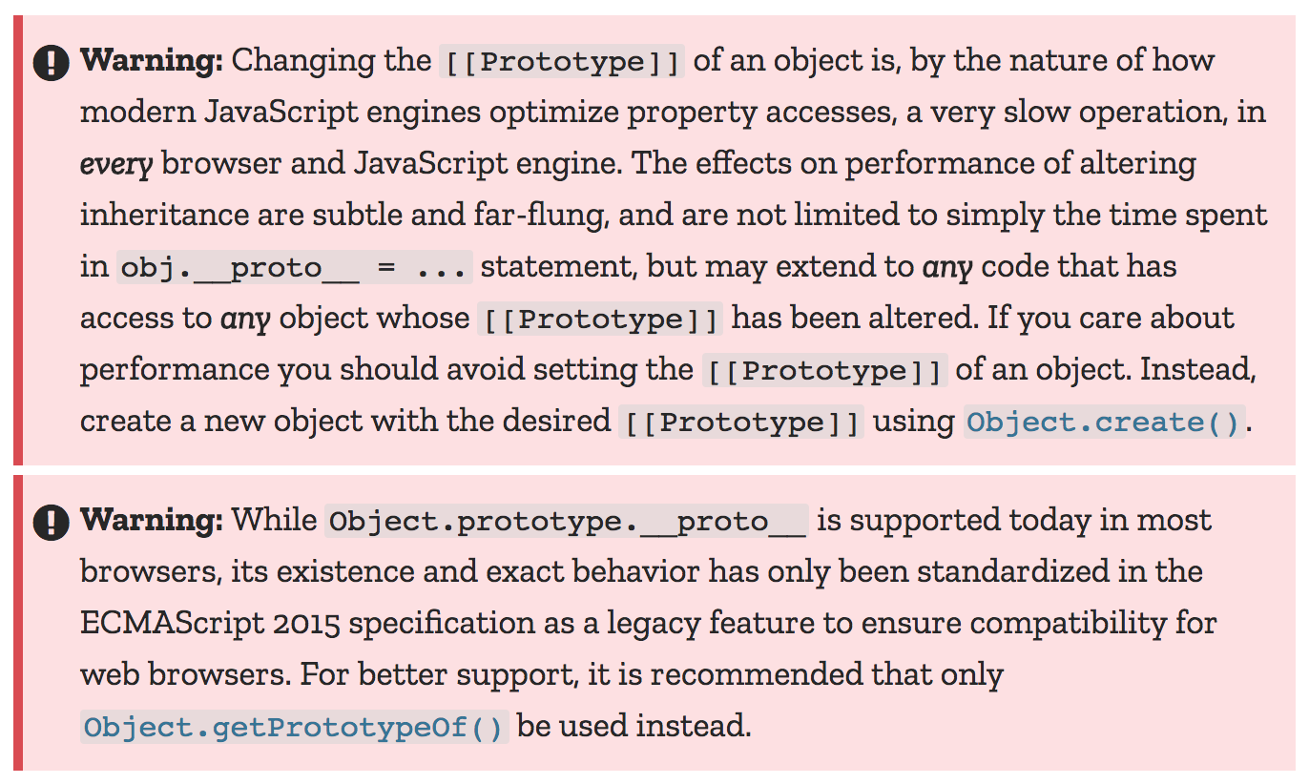The height and width of the screenshot is (784, 1309).
Task: Open the Object.getPrototypeOf() link
Action: [294, 728]
